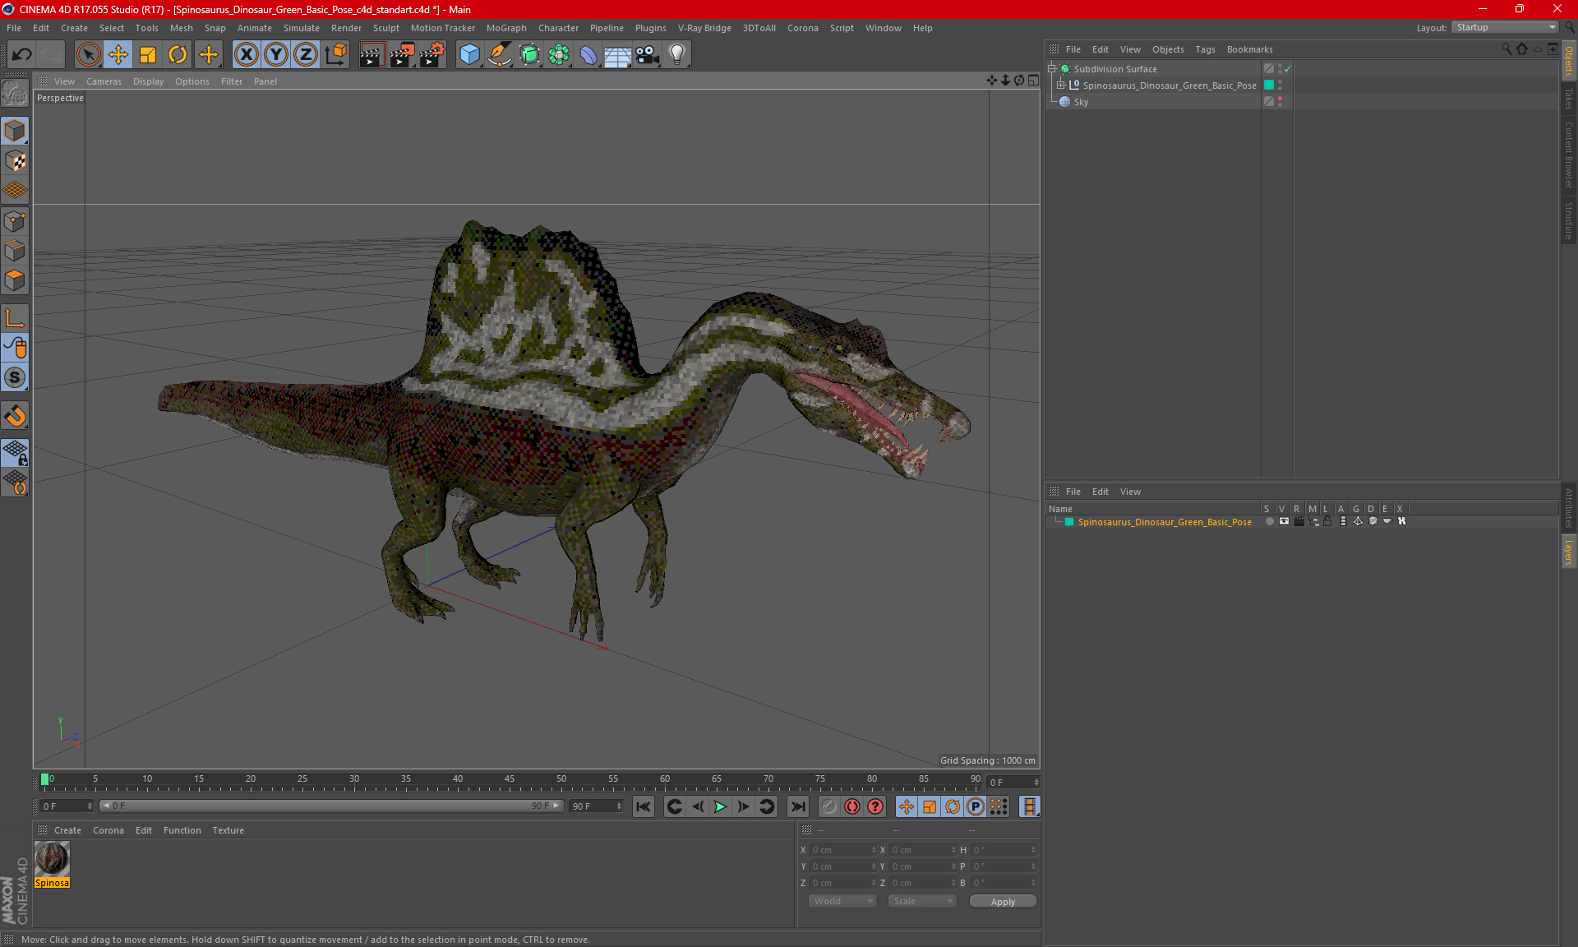Open the spline Pen tool
This screenshot has height=947, width=1578.
(500, 54)
